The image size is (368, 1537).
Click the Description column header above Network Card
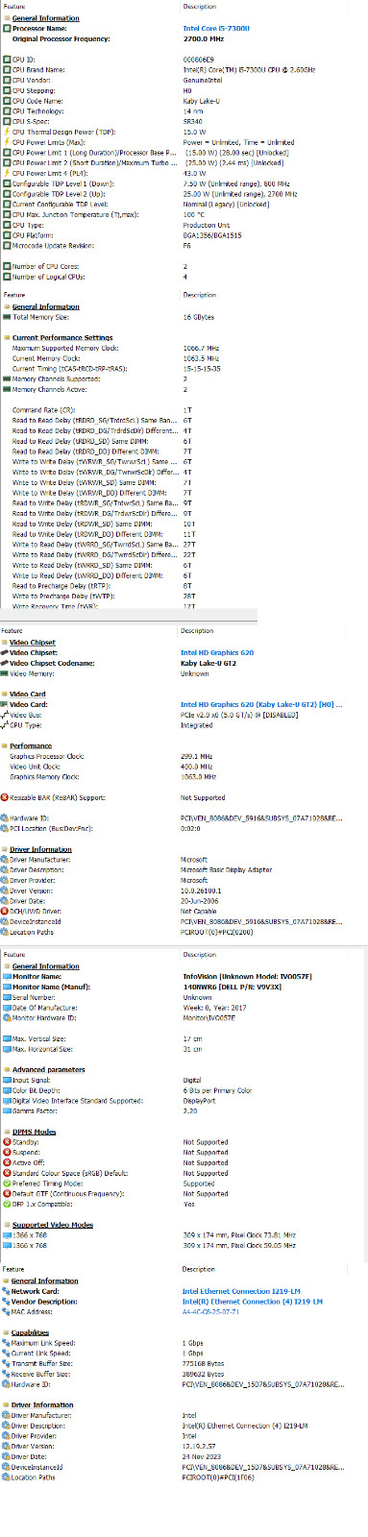(199, 1269)
